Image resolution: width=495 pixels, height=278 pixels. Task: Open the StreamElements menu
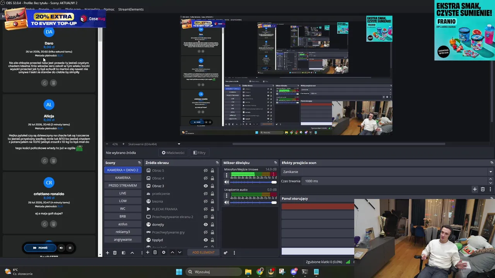[131, 9]
